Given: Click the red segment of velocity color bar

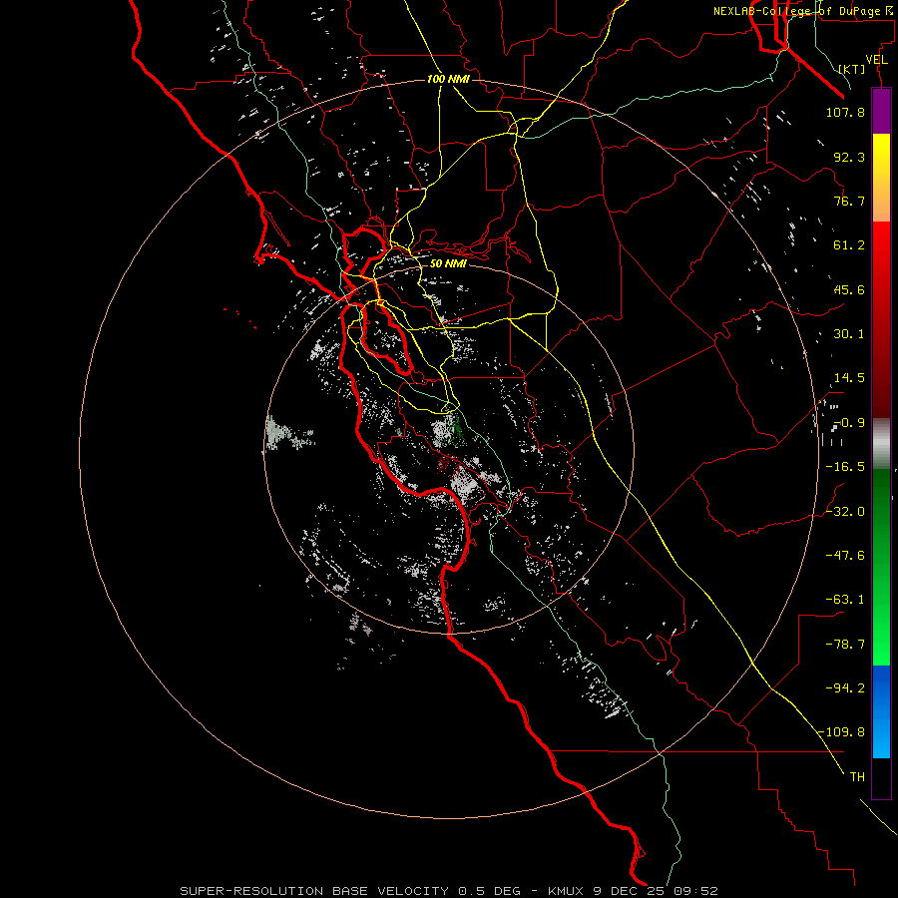Looking at the screenshot, I should click(x=881, y=319).
